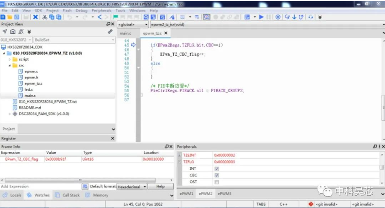The image size is (385, 208).
Task: Click the Paste icon in toolbar
Action: point(59,17)
